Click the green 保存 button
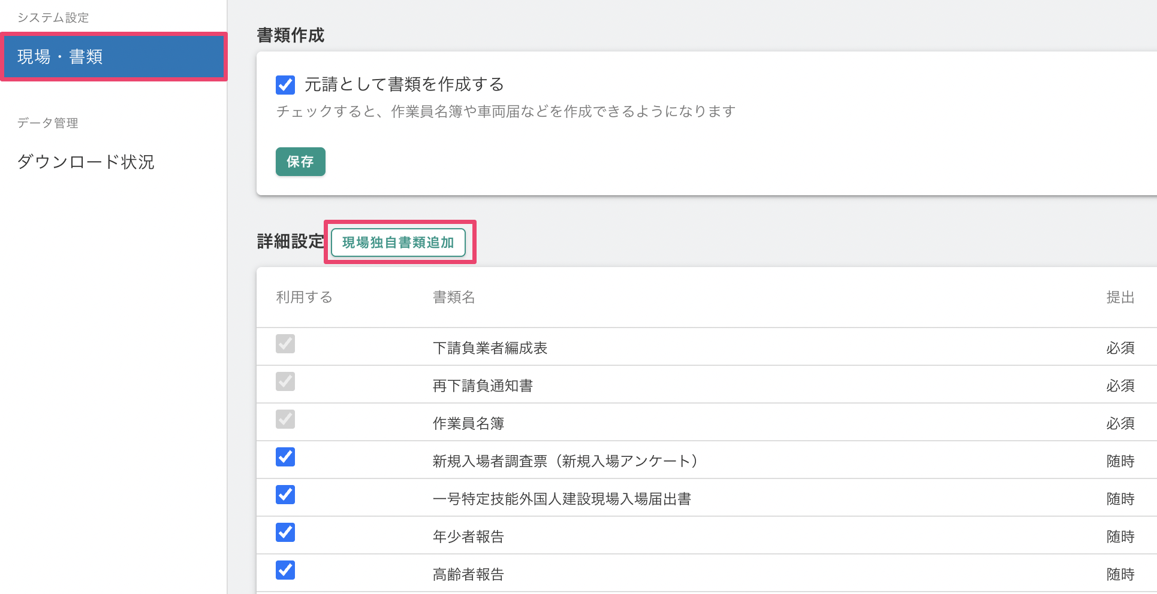The height and width of the screenshot is (594, 1157). 300,162
